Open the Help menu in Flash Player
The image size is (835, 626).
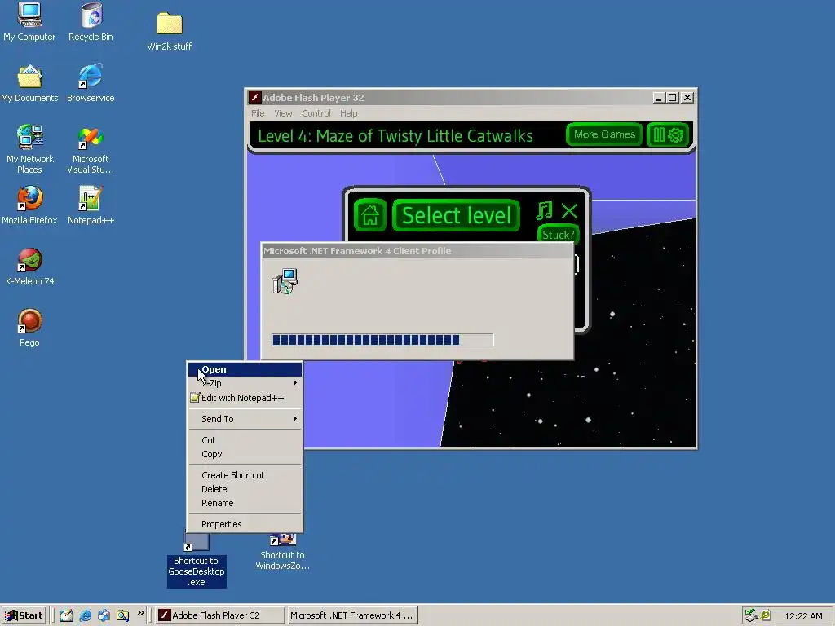click(349, 113)
